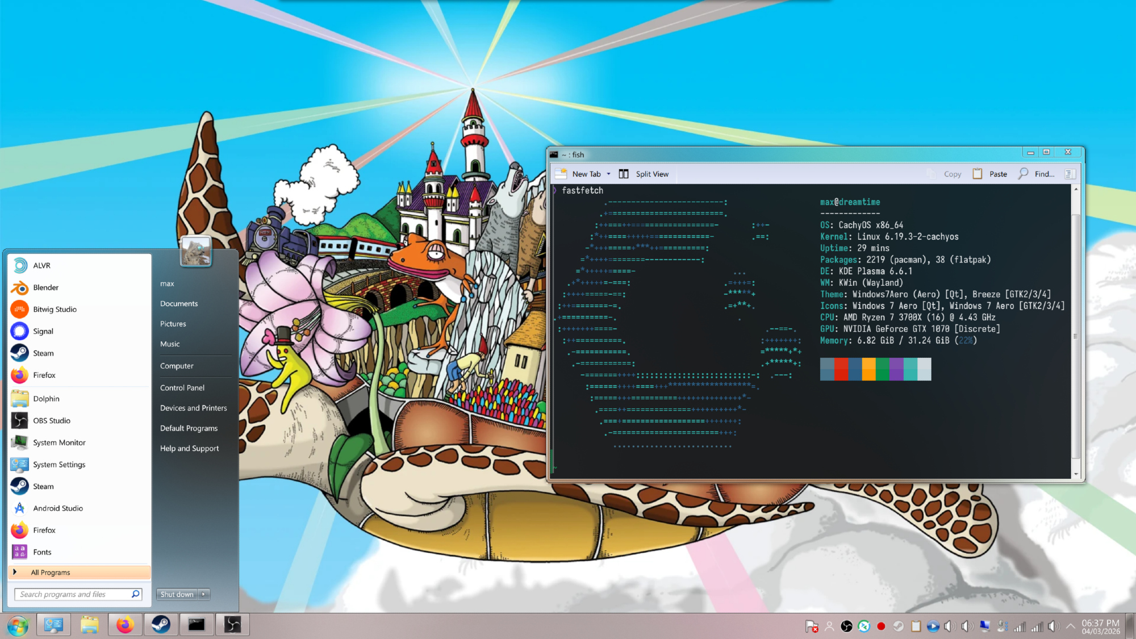Open Android Studio from the list
1136x639 pixels.
[x=57, y=508]
